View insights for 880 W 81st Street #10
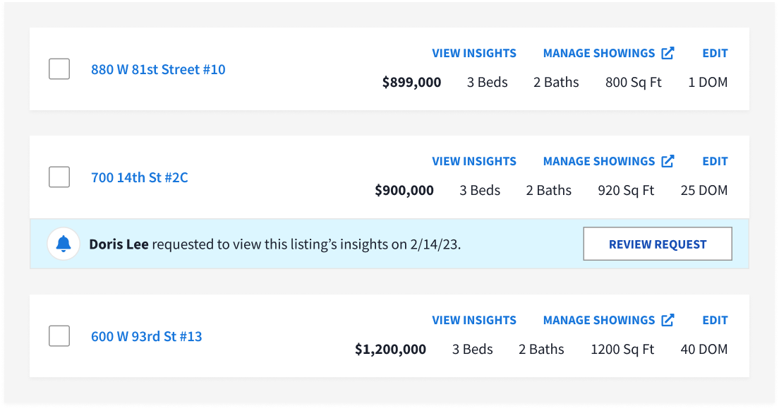 pyautogui.click(x=474, y=53)
